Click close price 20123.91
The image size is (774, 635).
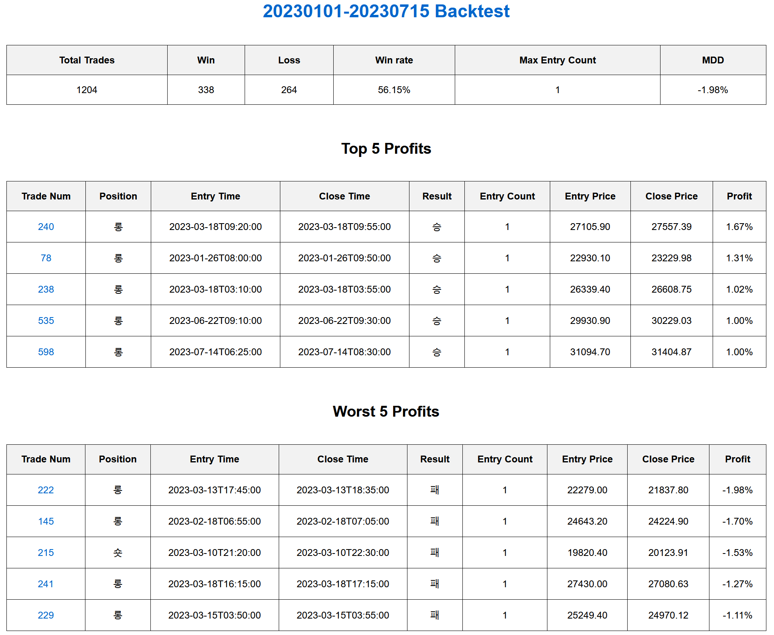coord(668,553)
